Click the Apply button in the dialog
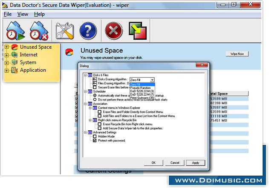This screenshot has height=188, width=269. click(x=196, y=163)
